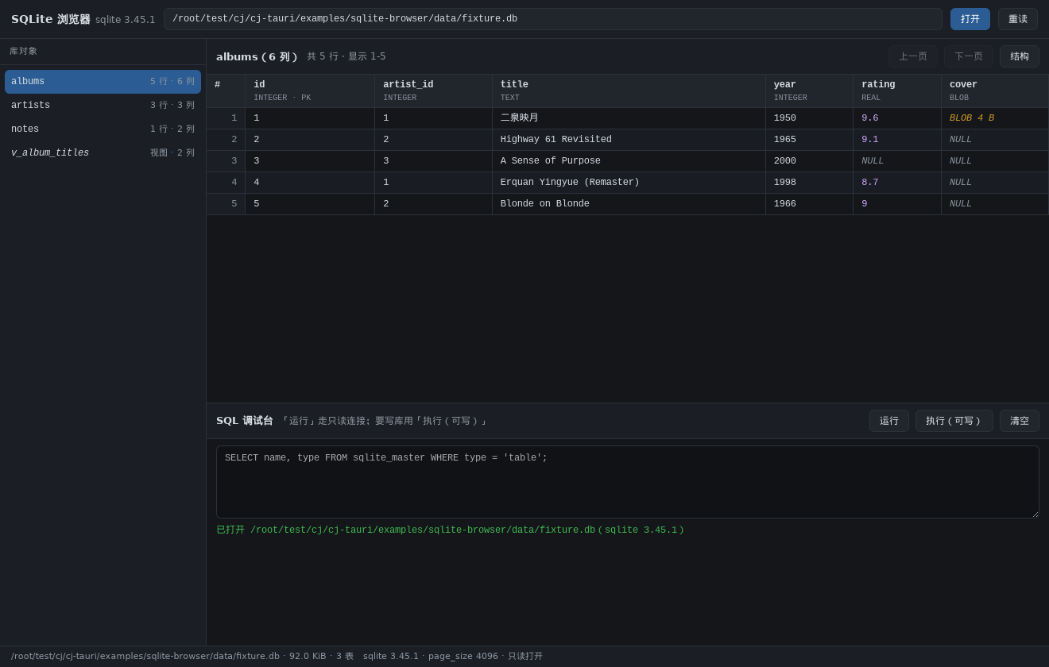Open the v_album_titles view in sidebar
Image resolution: width=1049 pixels, height=667 pixels.
pos(103,153)
